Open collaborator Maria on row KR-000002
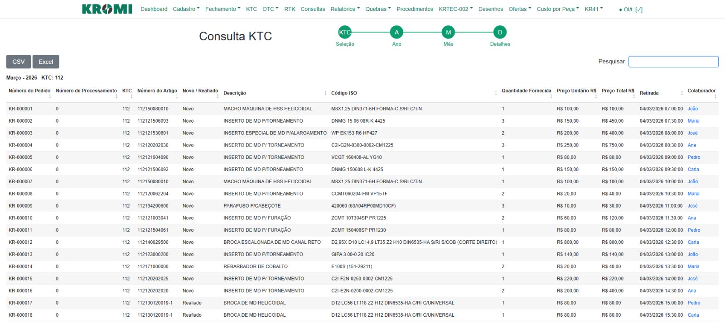The image size is (725, 328). [x=693, y=121]
